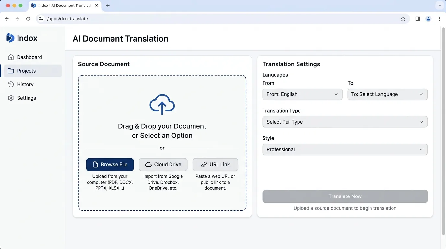
Task: Open the Style dropdown showing Professional
Action: coord(345,149)
